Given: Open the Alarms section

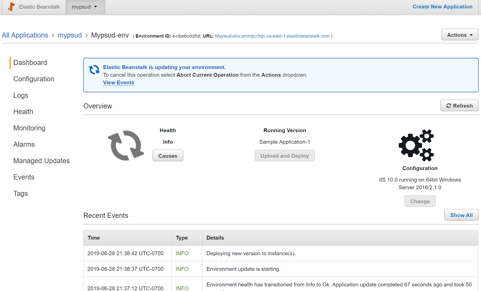Looking at the screenshot, I should click(24, 144).
